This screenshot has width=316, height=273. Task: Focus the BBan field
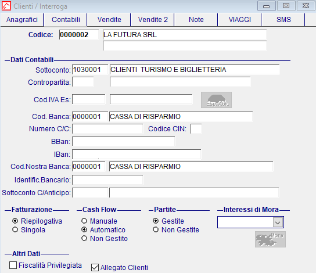click(x=124, y=141)
